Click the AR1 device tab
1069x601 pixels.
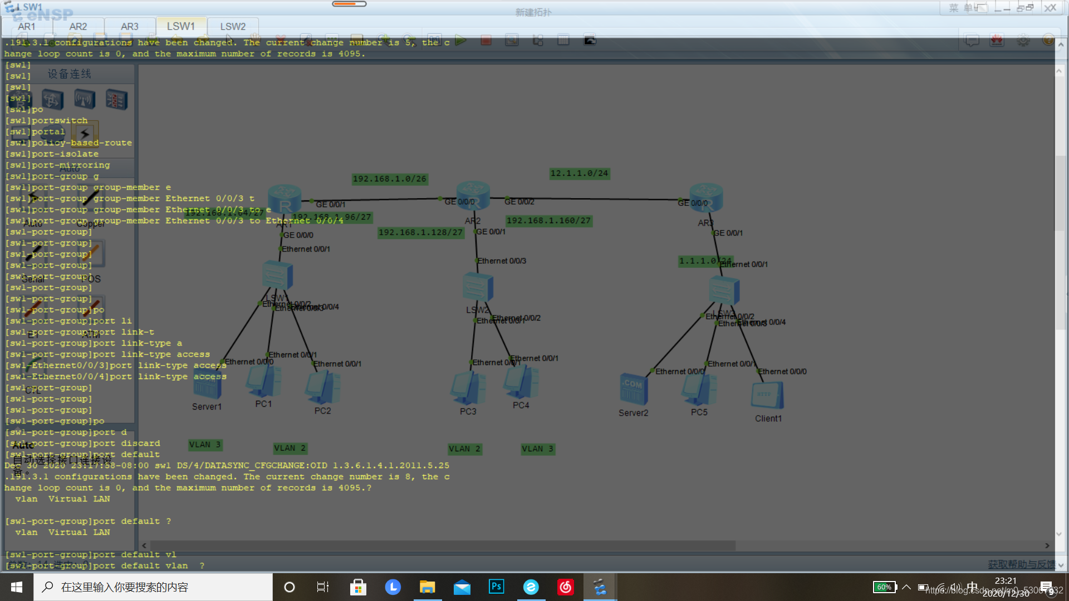tap(26, 26)
